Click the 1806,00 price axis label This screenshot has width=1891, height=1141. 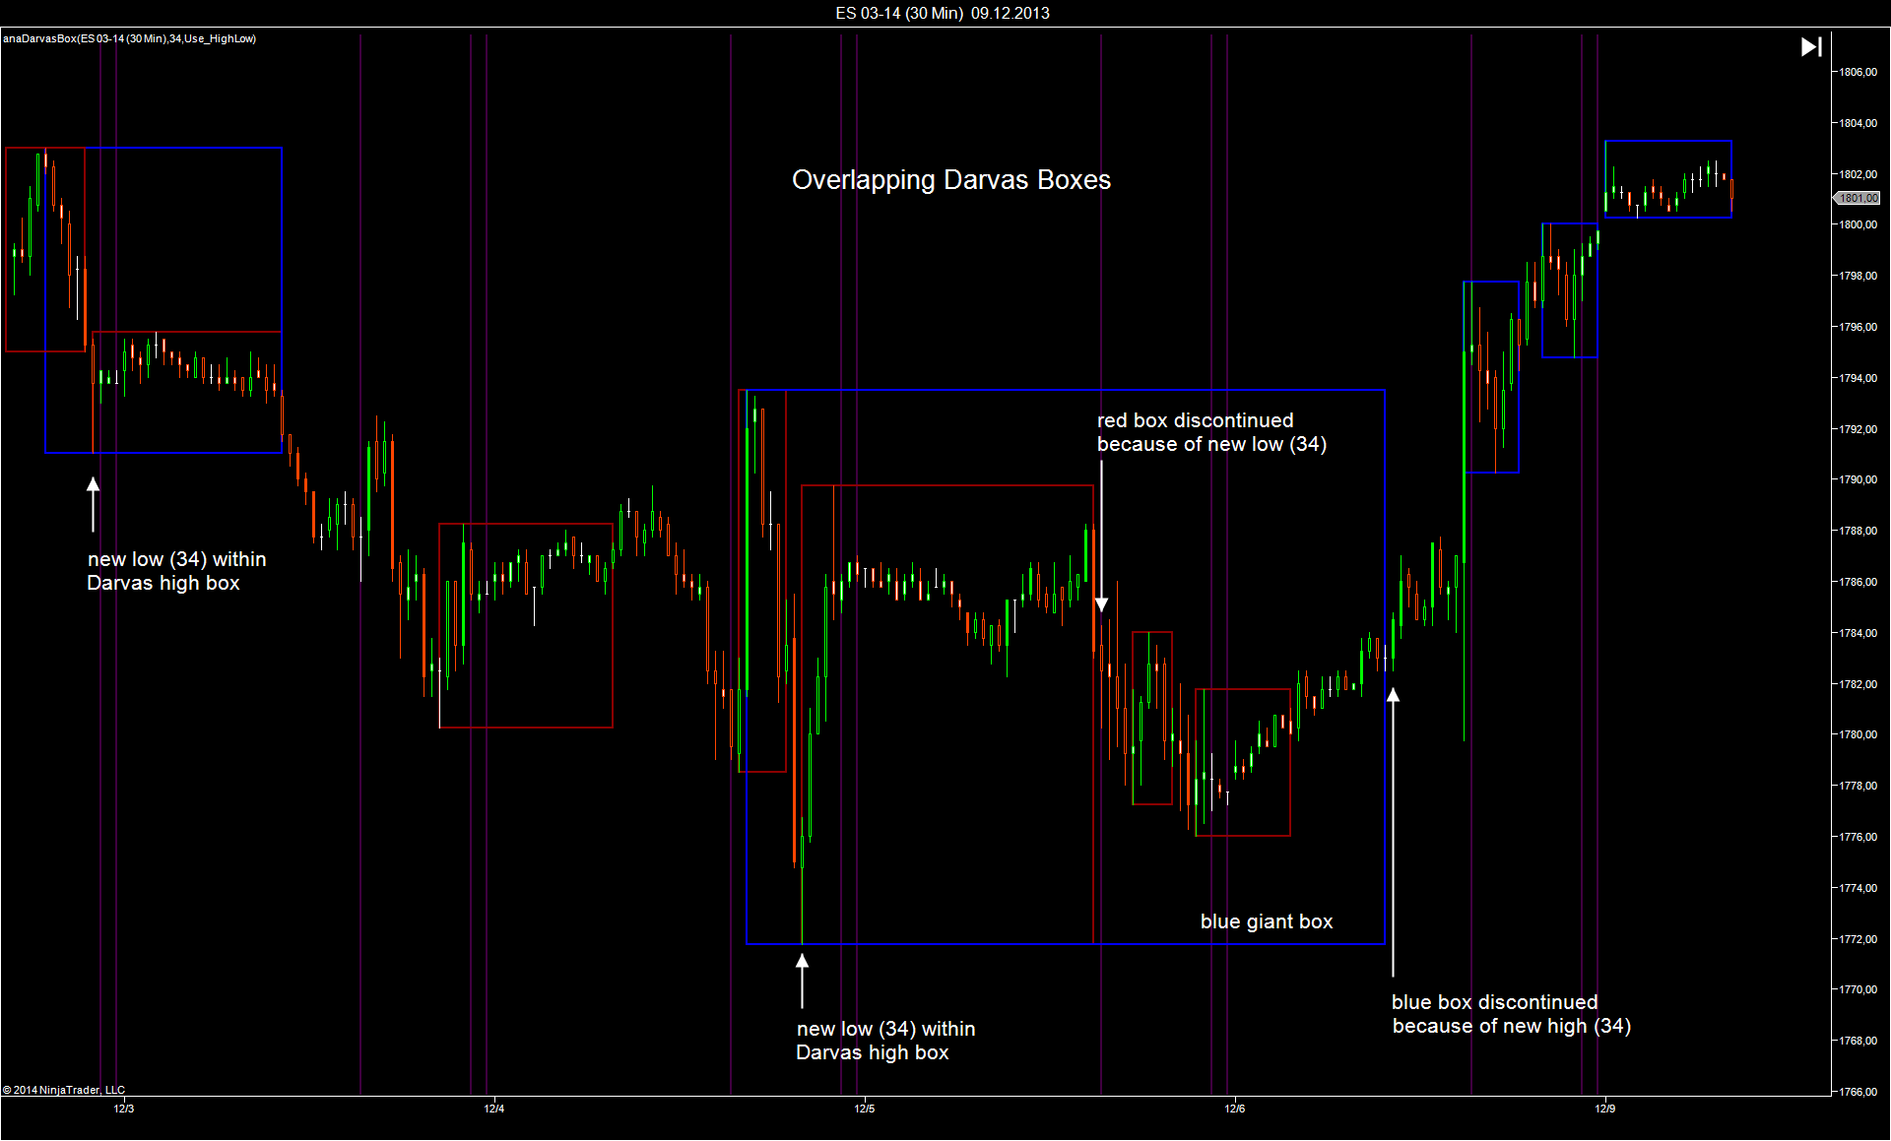pyautogui.click(x=1858, y=72)
